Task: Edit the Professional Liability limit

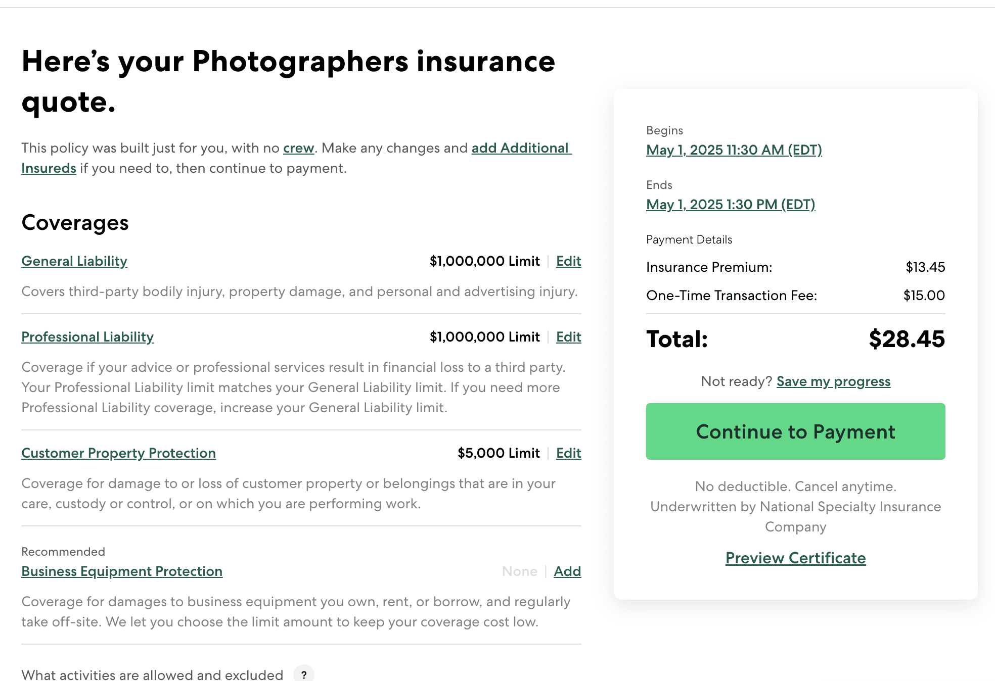Action: pyautogui.click(x=568, y=337)
